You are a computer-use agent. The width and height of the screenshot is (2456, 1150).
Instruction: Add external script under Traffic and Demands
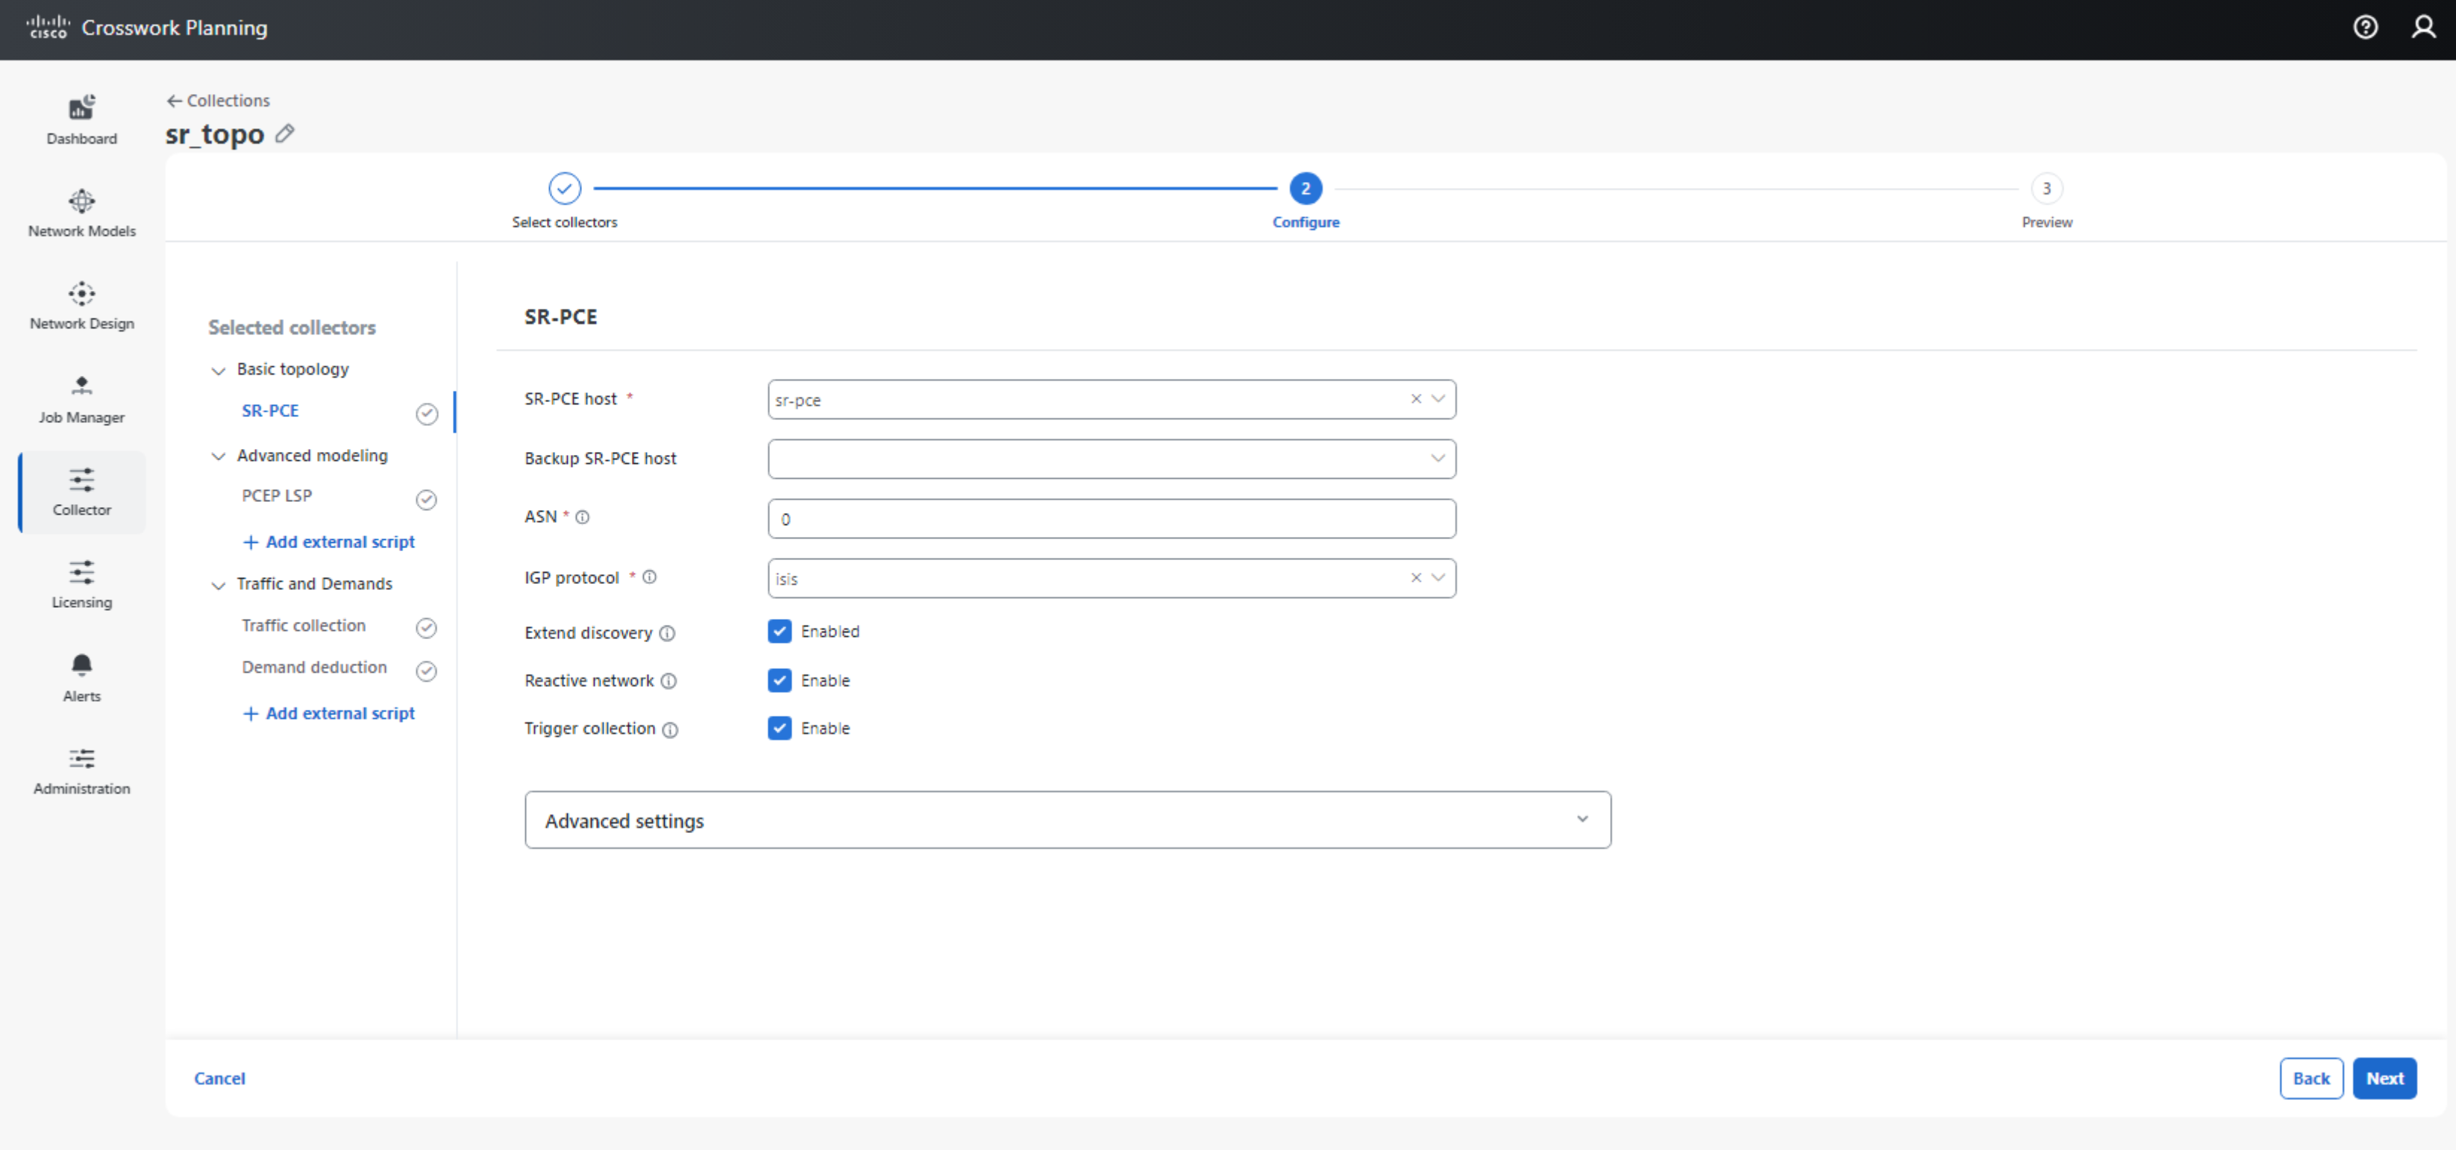point(329,714)
